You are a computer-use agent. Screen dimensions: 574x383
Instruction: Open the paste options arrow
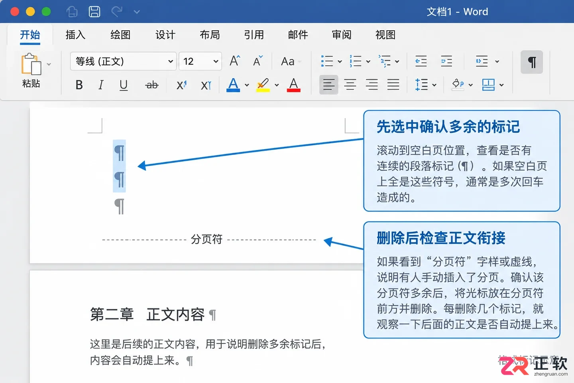click(49, 64)
